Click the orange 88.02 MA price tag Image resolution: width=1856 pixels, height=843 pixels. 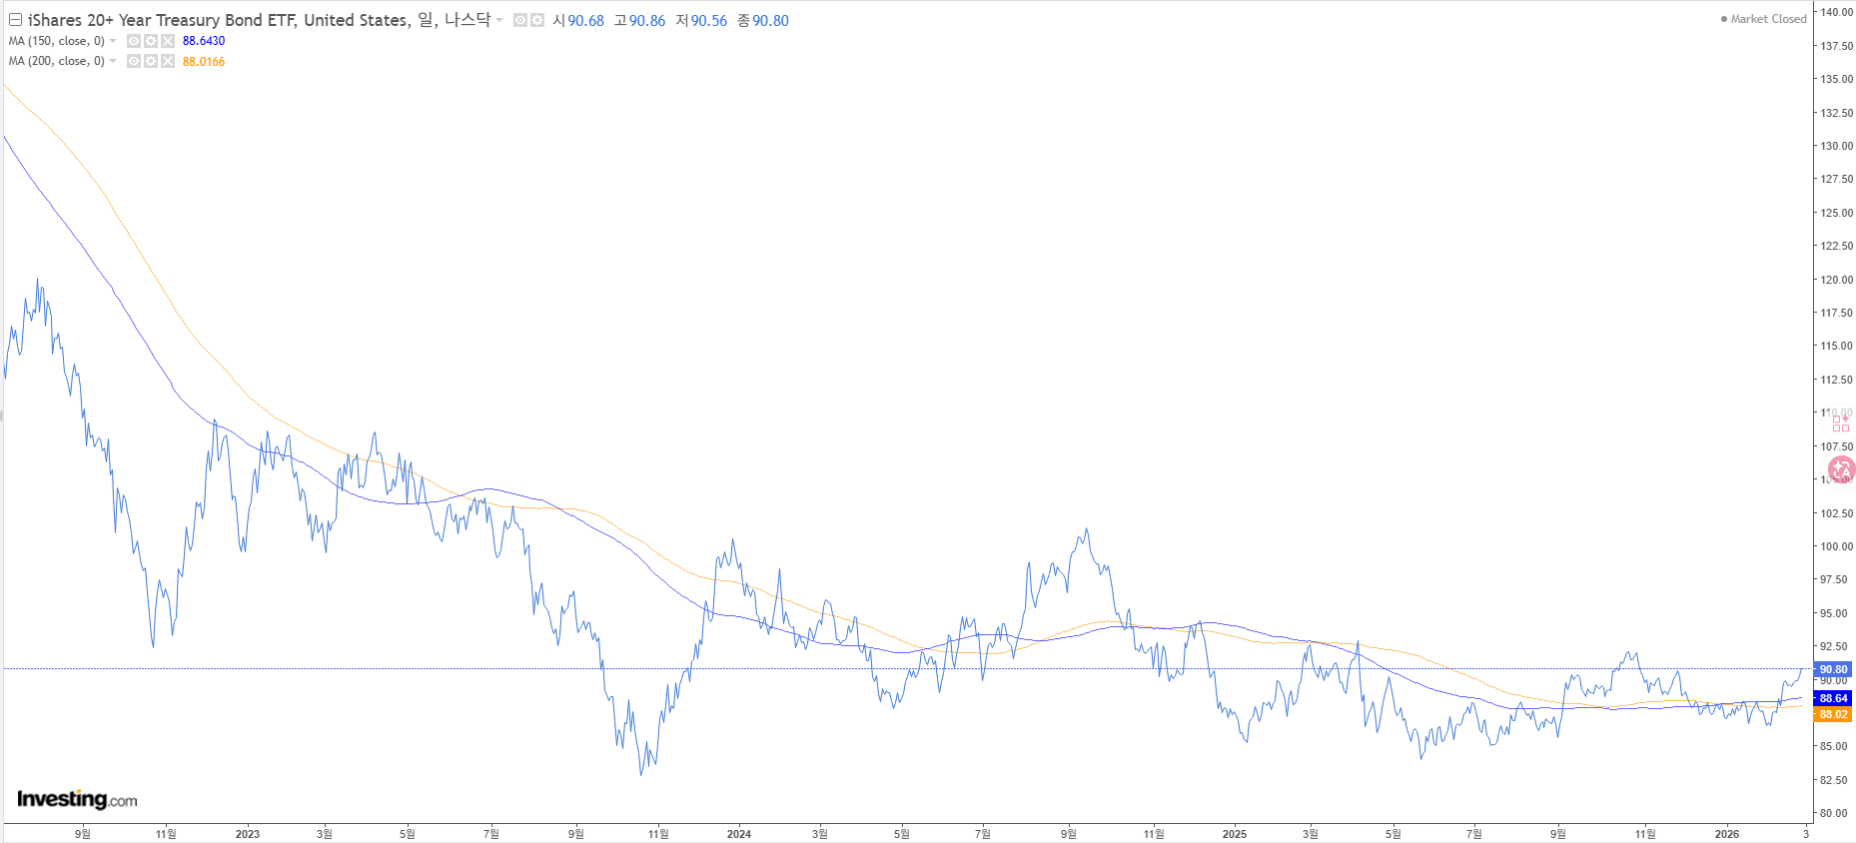point(1833,714)
